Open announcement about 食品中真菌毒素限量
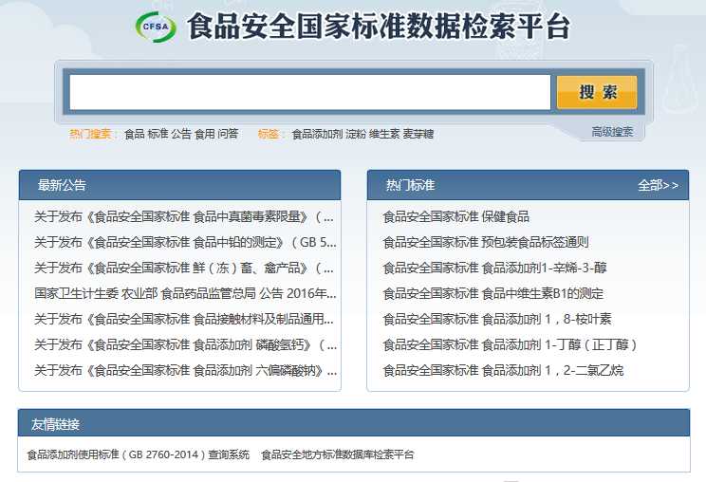Viewport: 706px width, 482px height. tap(184, 217)
